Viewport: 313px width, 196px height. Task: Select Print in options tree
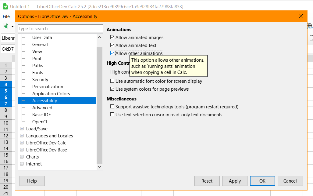37,58
